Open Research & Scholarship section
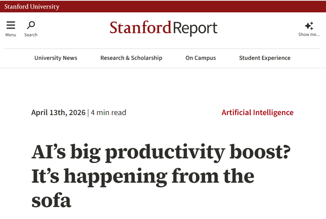The image size is (326, 219). tap(131, 58)
